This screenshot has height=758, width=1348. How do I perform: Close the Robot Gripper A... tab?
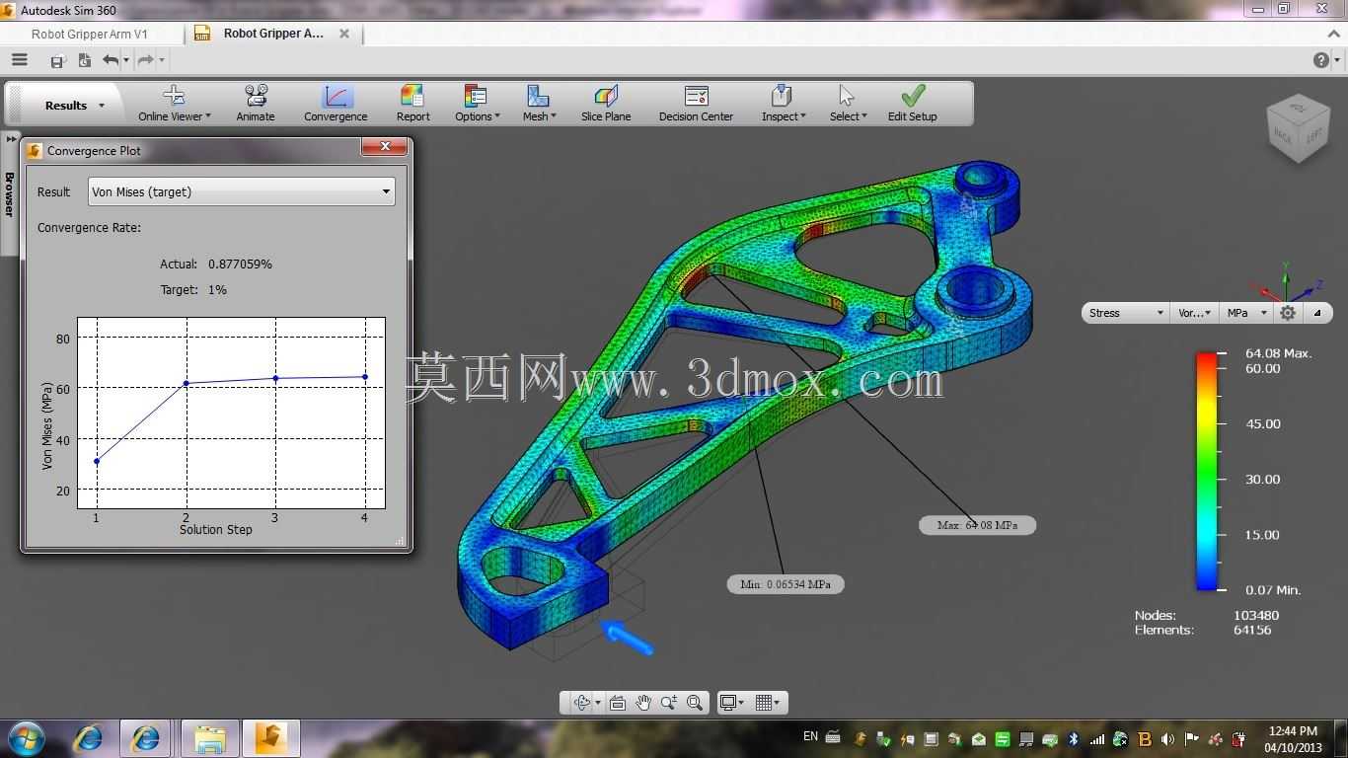(x=344, y=34)
